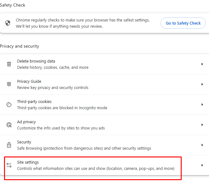Click the Ad privacy cursor-target icon

pyautogui.click(x=9, y=125)
